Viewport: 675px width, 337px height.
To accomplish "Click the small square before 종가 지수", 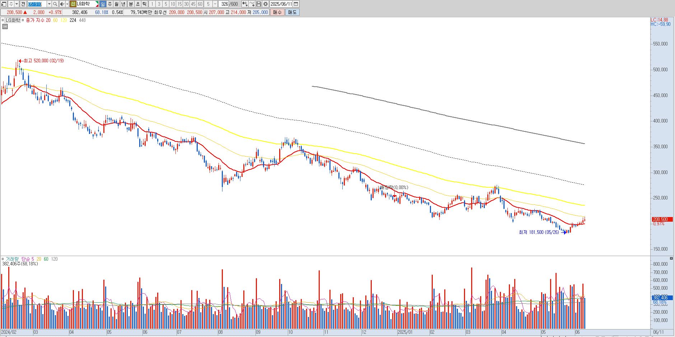I will (x=23, y=20).
